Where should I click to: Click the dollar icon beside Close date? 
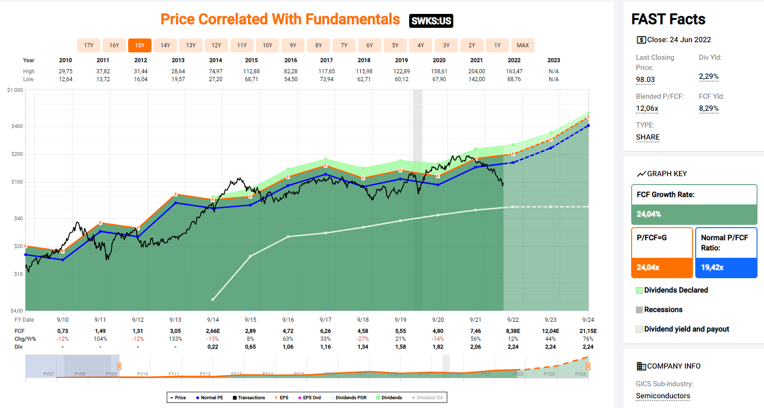(x=641, y=40)
